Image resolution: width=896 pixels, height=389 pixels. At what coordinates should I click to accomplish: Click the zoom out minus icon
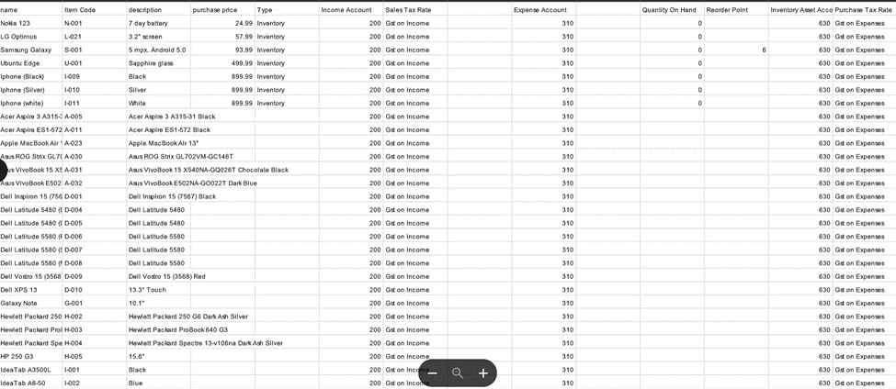[433, 373]
